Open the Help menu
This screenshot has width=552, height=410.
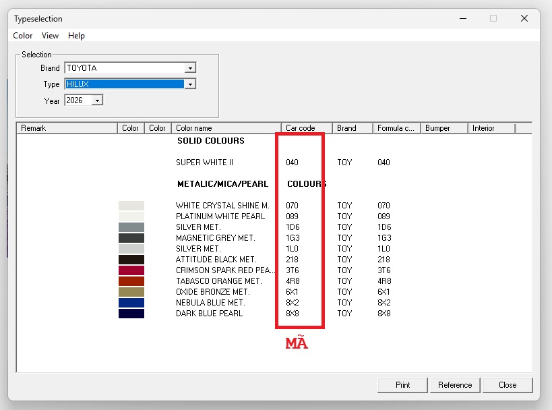tap(76, 36)
